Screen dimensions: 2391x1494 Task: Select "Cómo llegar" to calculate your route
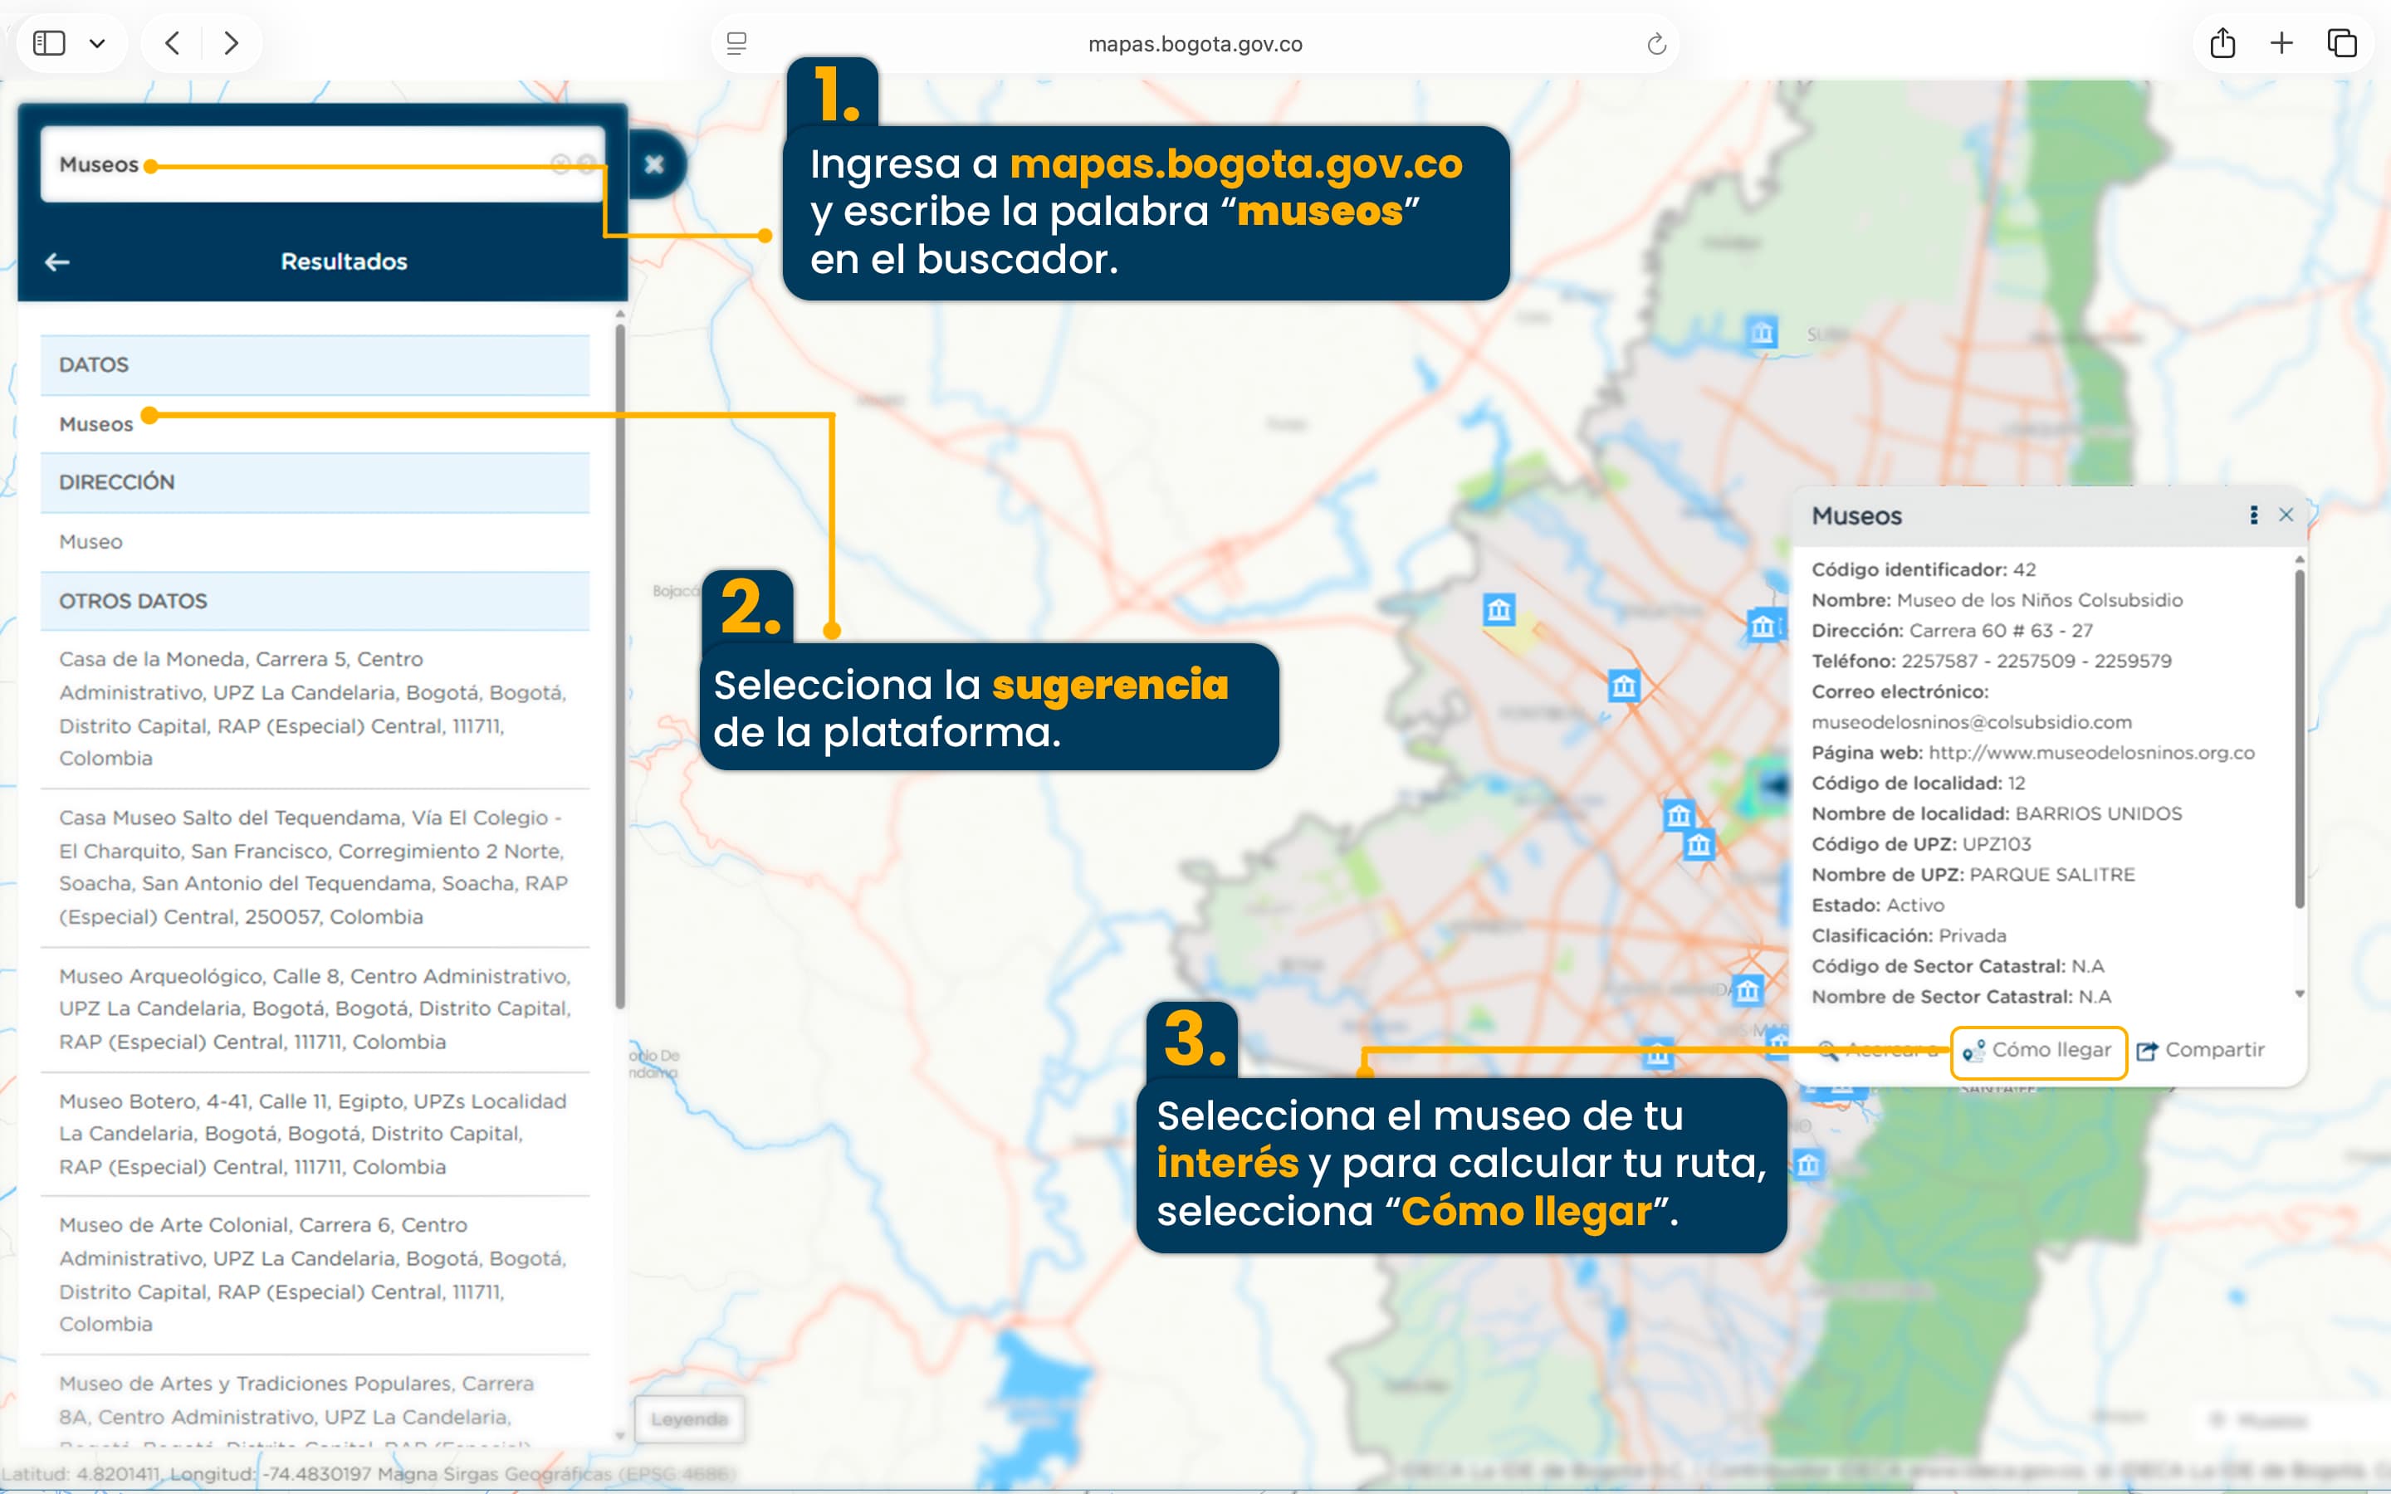click(x=2037, y=1050)
